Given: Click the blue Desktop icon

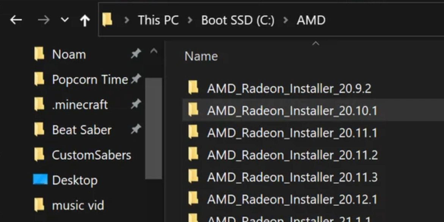Looking at the screenshot, I should [x=40, y=179].
